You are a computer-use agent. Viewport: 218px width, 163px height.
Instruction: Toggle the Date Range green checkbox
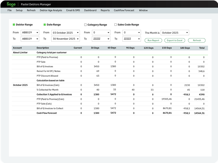click(45, 25)
